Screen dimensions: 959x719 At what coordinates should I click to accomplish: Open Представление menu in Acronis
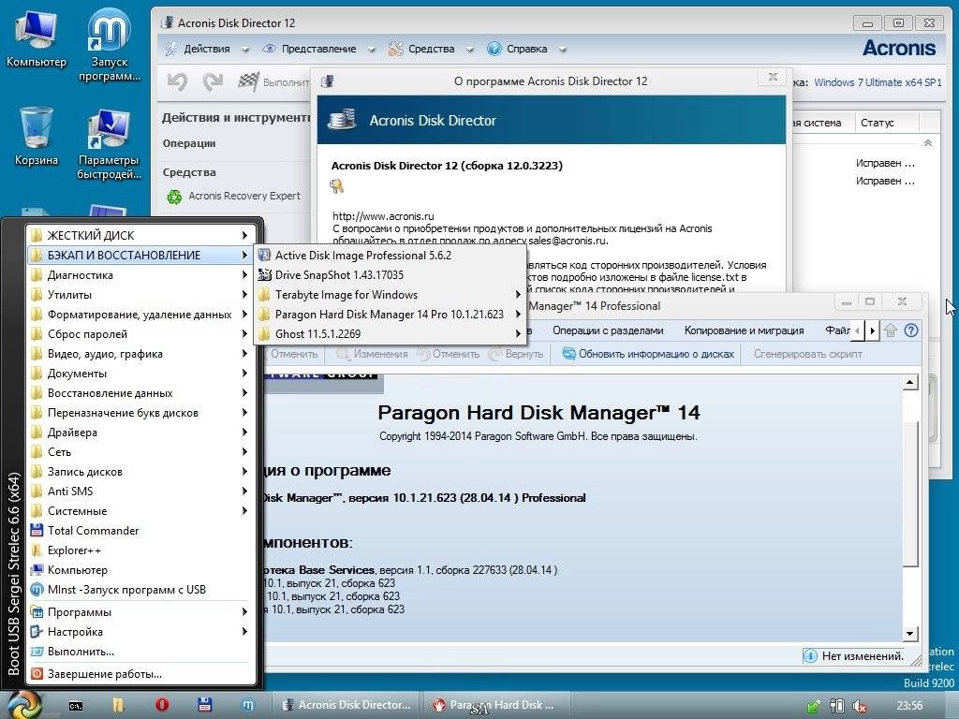point(318,49)
